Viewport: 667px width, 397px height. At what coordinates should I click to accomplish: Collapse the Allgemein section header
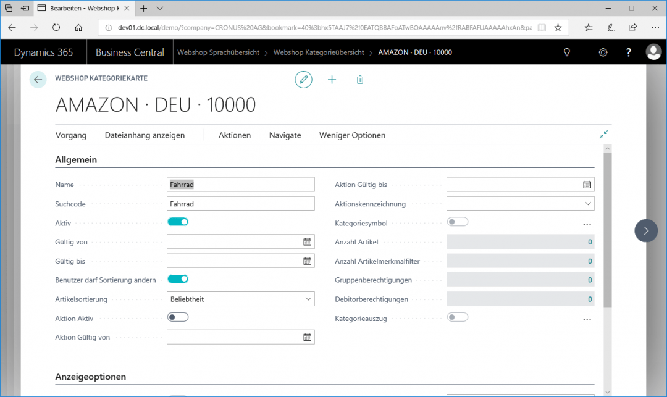(x=76, y=159)
